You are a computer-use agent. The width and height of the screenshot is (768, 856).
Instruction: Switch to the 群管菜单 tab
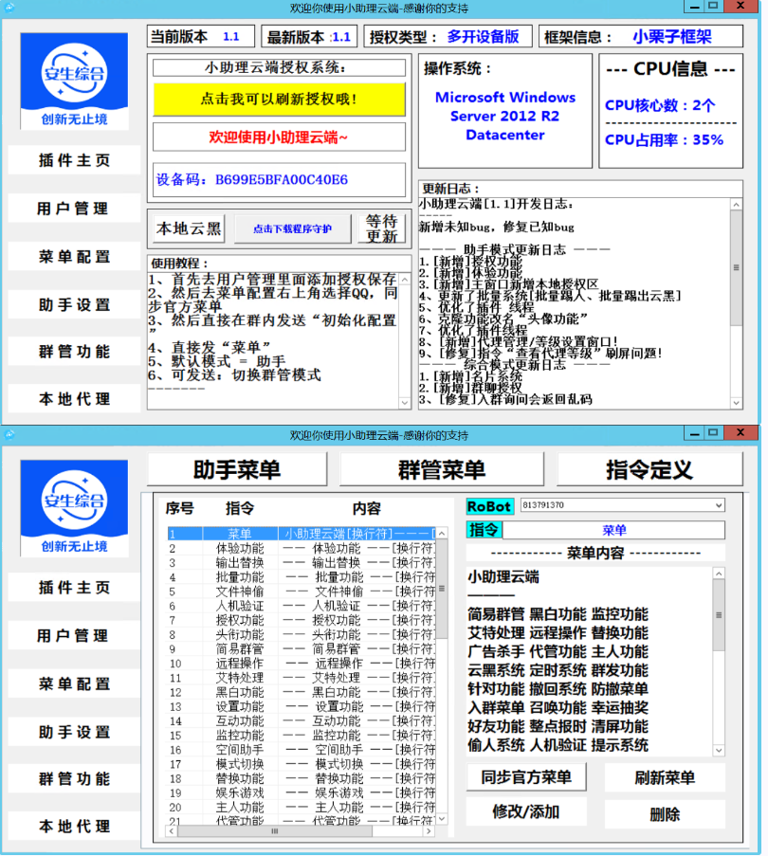(442, 469)
